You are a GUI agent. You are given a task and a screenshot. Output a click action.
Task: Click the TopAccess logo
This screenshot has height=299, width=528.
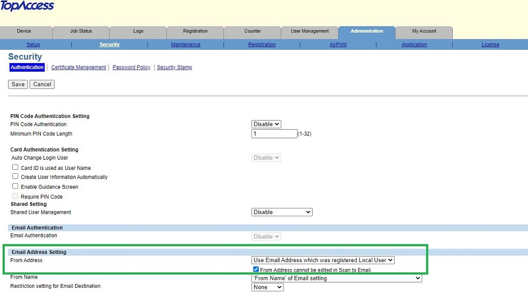27,6
